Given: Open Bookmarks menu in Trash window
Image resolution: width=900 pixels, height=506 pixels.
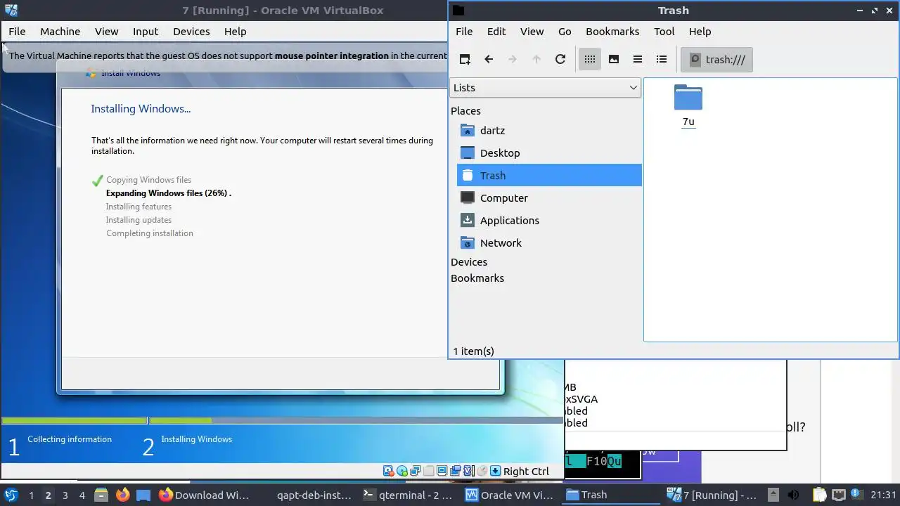Looking at the screenshot, I should pos(612,31).
